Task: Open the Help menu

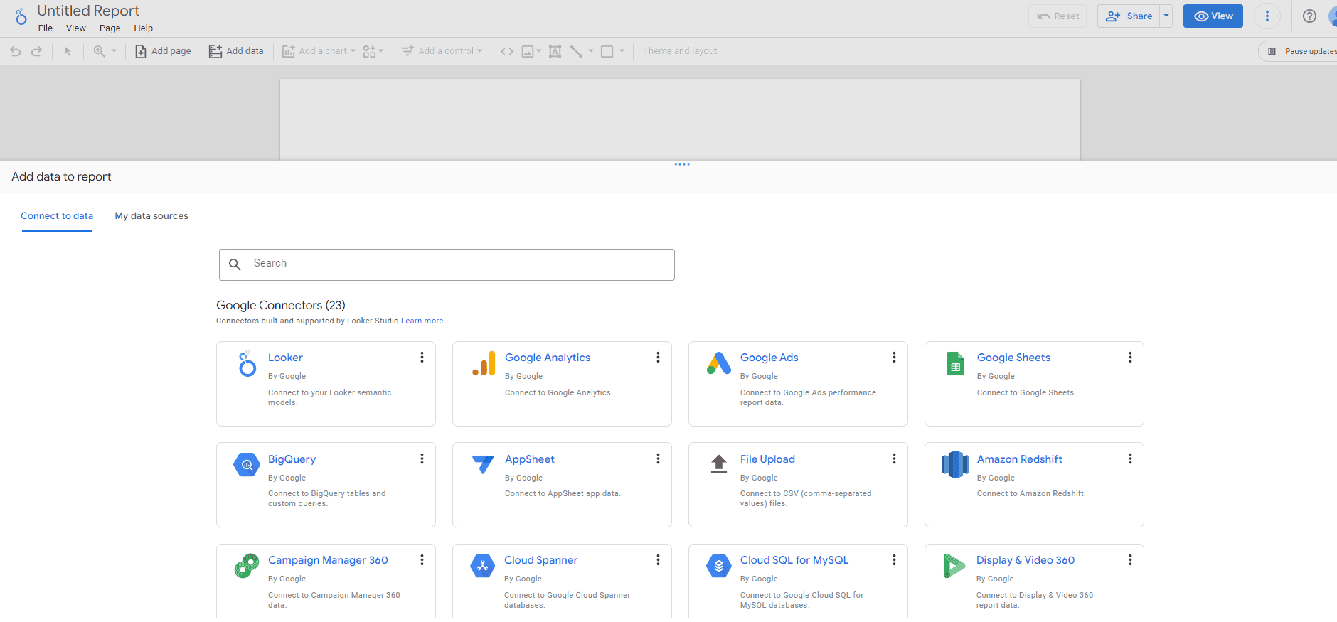Action: [x=144, y=28]
